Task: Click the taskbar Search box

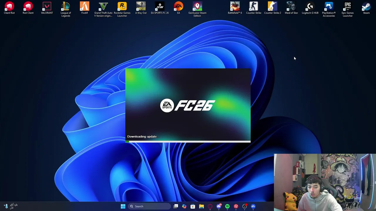Action: 150,206
